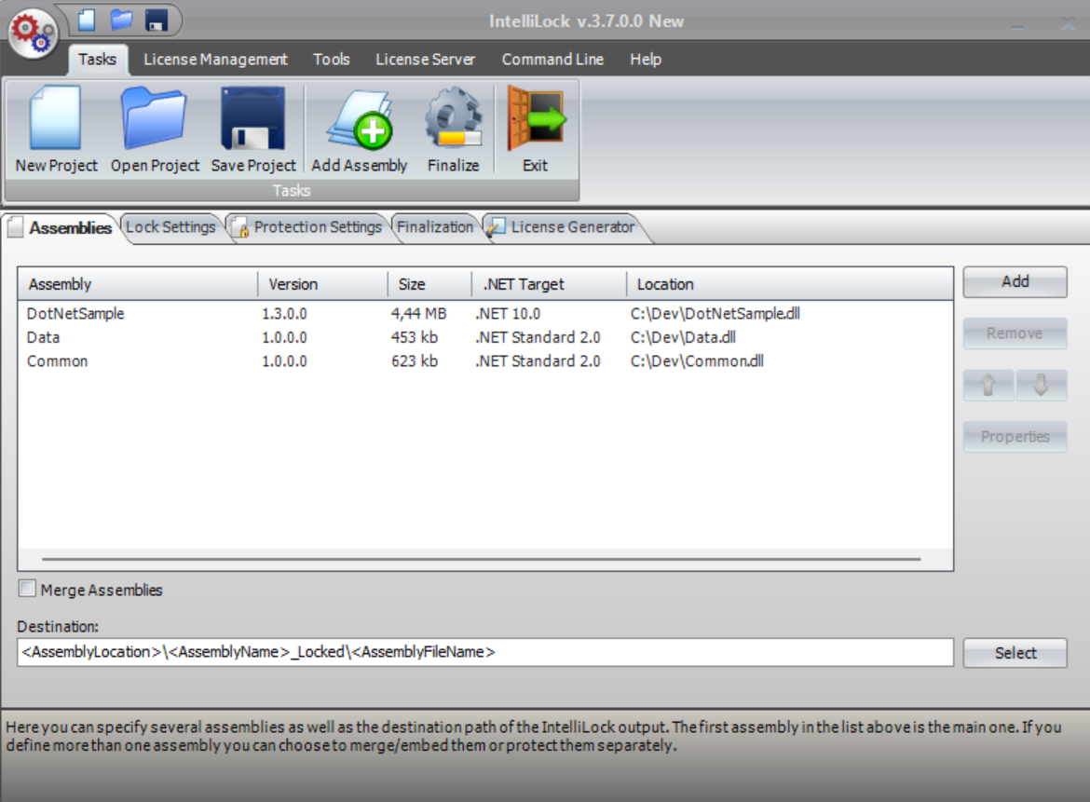
Task: Click the Finalize gear icon
Action: click(x=454, y=117)
